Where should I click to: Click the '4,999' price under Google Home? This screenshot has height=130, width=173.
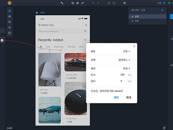pyautogui.click(x=70, y=122)
